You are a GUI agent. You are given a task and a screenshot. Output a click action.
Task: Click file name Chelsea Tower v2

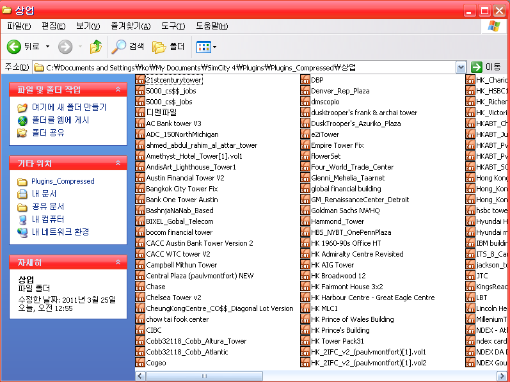coord(173,298)
